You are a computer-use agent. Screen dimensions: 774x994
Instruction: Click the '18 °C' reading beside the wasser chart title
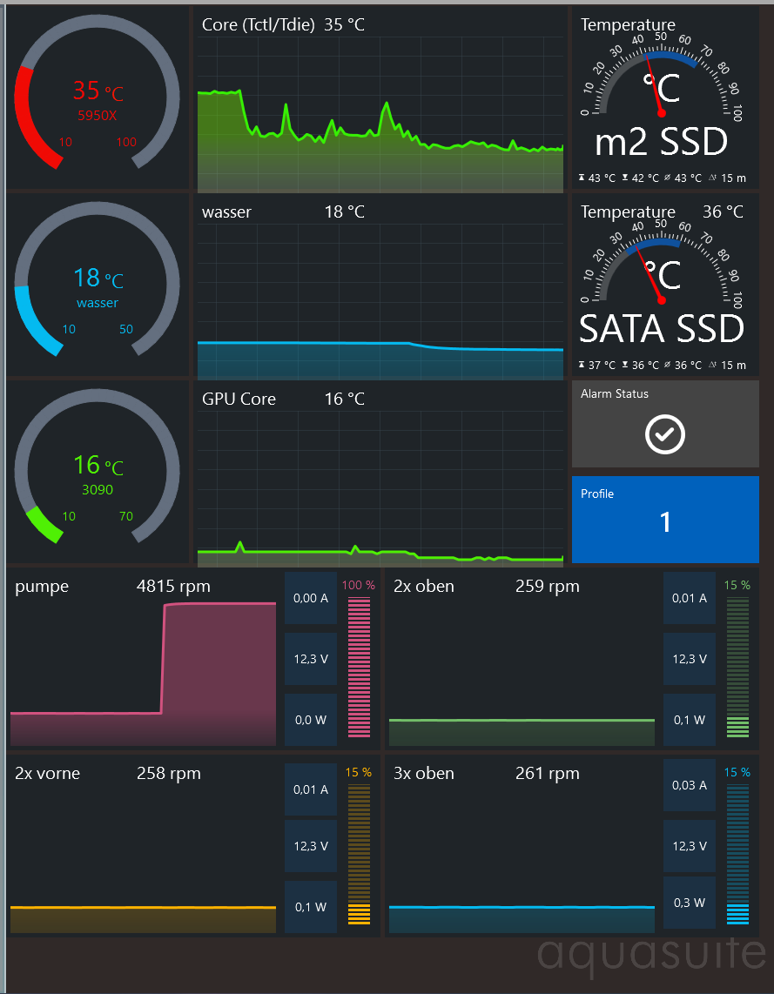(344, 212)
